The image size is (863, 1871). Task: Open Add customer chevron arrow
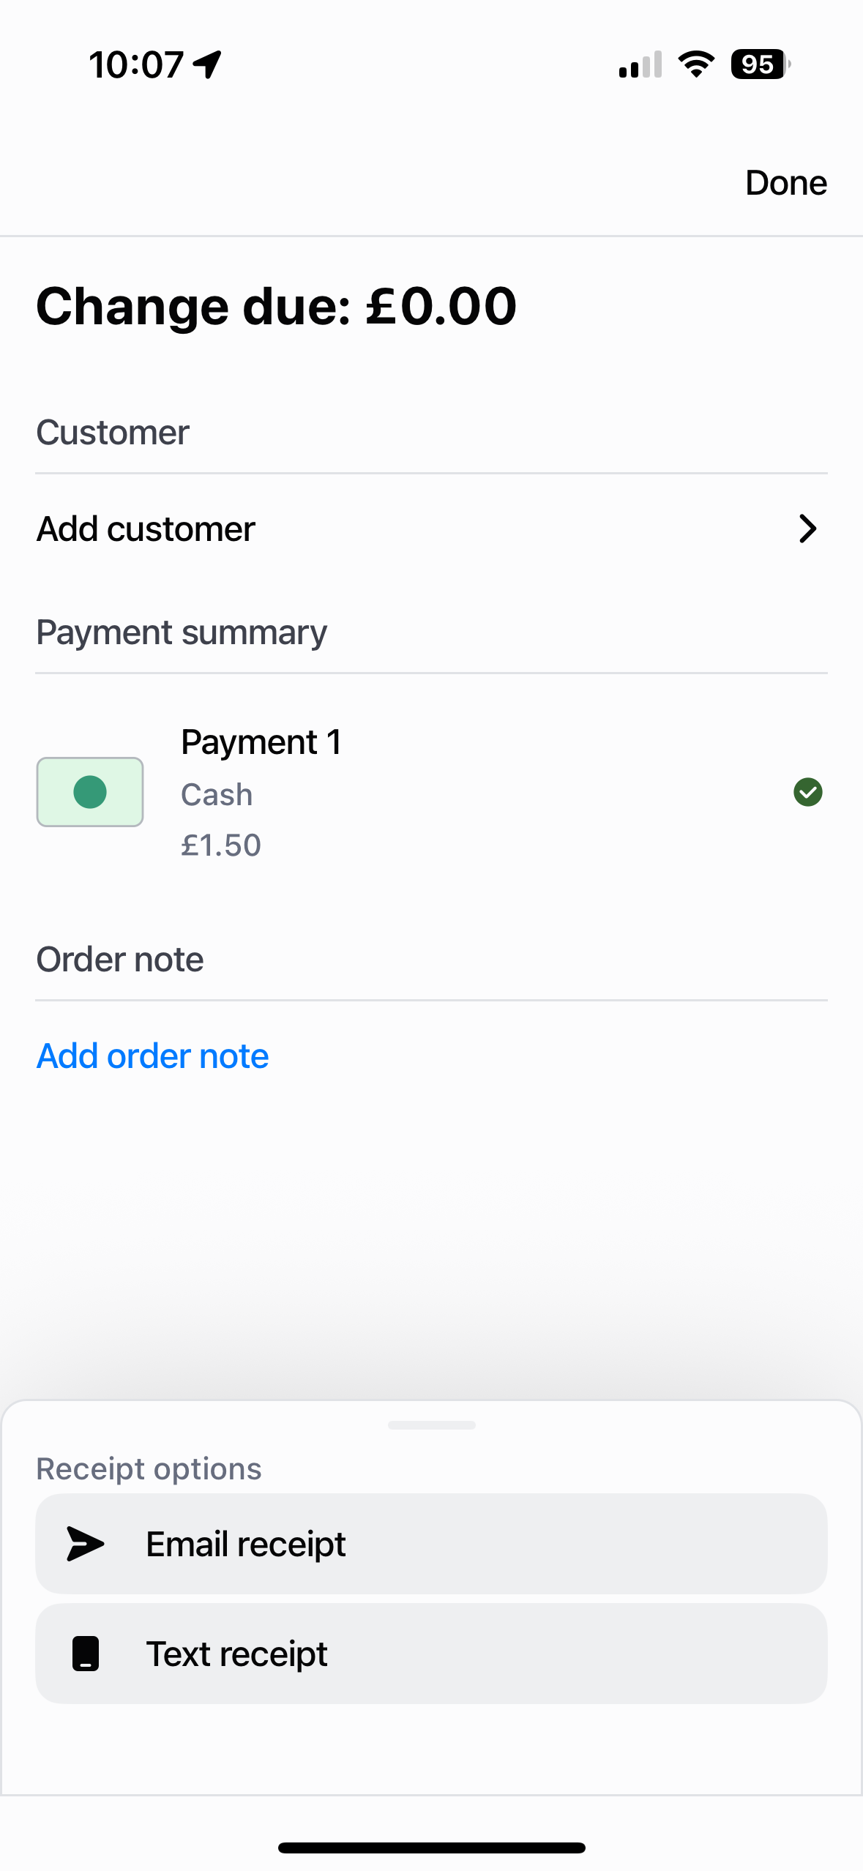(x=807, y=529)
